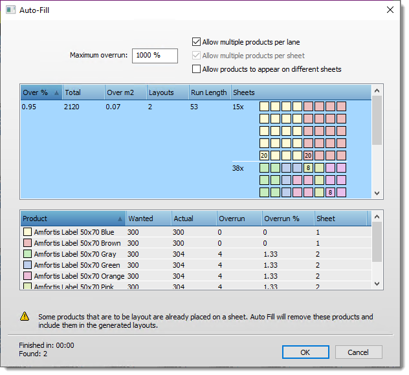The image size is (409, 375).
Task: Click the Orange label color swatch
Action: tap(27, 275)
